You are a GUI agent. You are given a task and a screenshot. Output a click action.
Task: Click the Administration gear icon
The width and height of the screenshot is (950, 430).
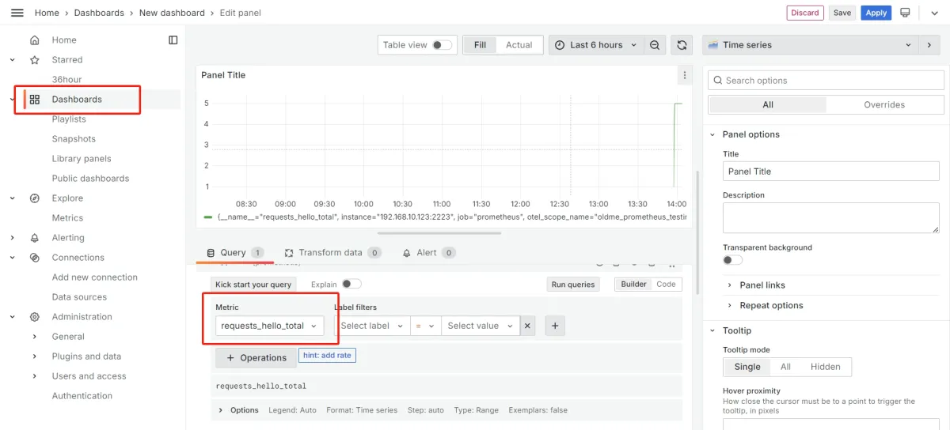coord(34,317)
